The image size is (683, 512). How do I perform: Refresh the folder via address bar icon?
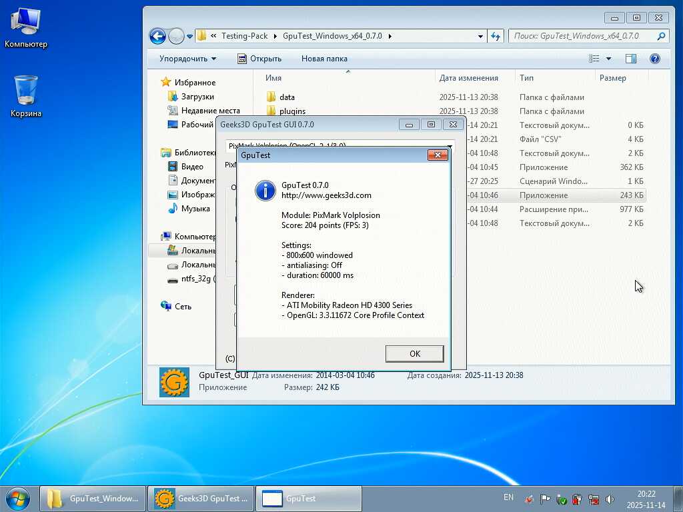coord(496,36)
